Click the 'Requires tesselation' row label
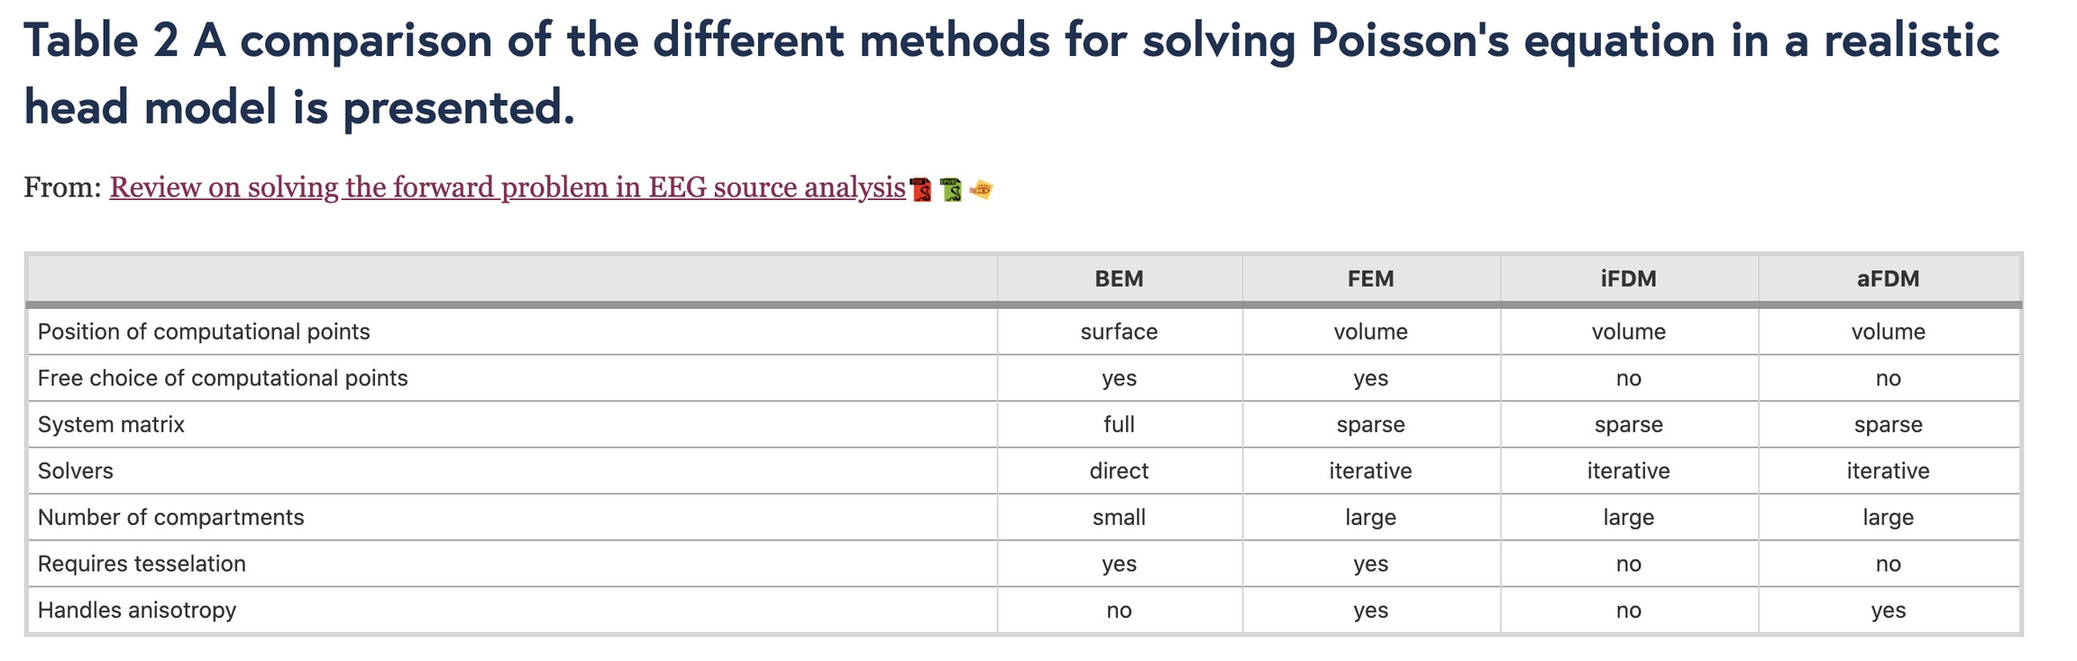 tap(142, 564)
